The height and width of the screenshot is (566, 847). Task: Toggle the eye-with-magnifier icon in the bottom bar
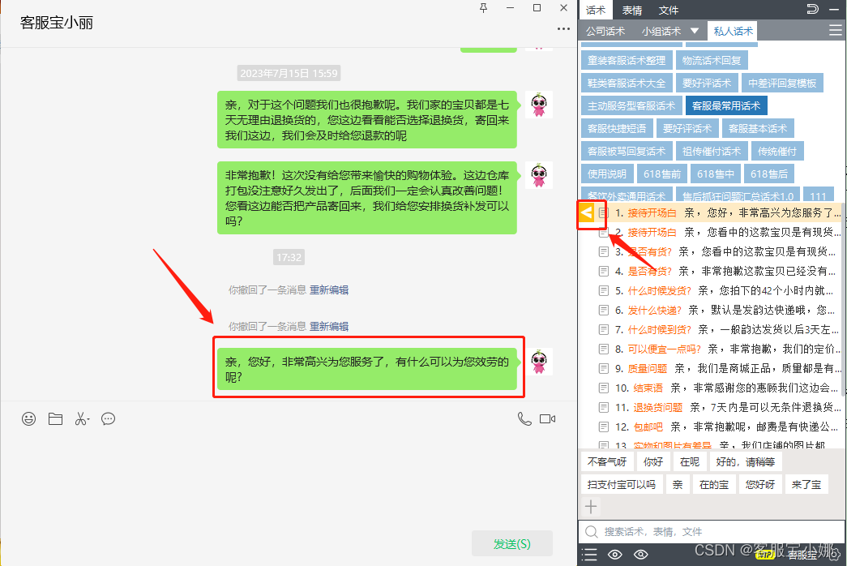point(640,555)
